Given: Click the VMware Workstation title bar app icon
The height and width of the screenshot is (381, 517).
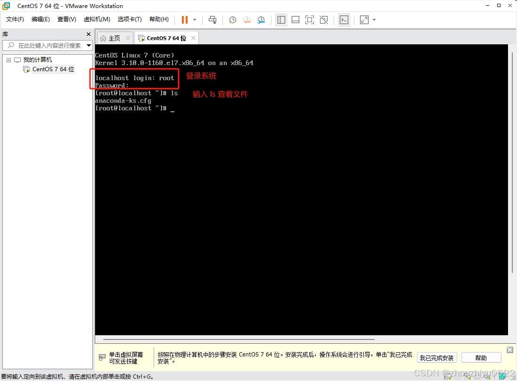Looking at the screenshot, I should [x=6, y=6].
